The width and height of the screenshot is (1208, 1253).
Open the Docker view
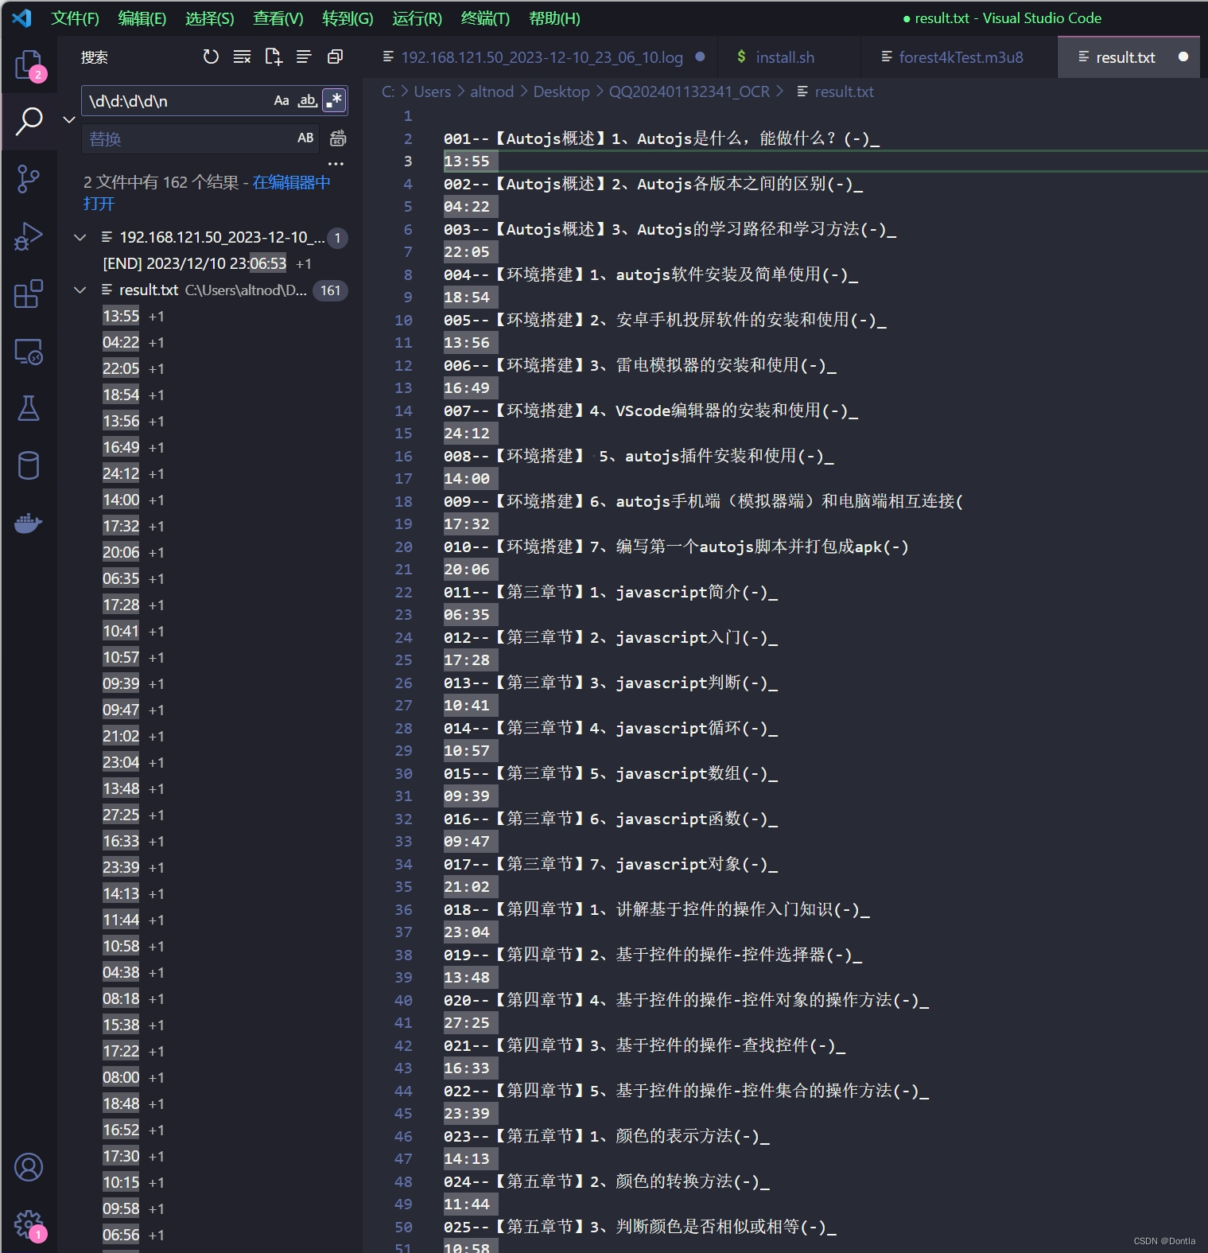29,523
